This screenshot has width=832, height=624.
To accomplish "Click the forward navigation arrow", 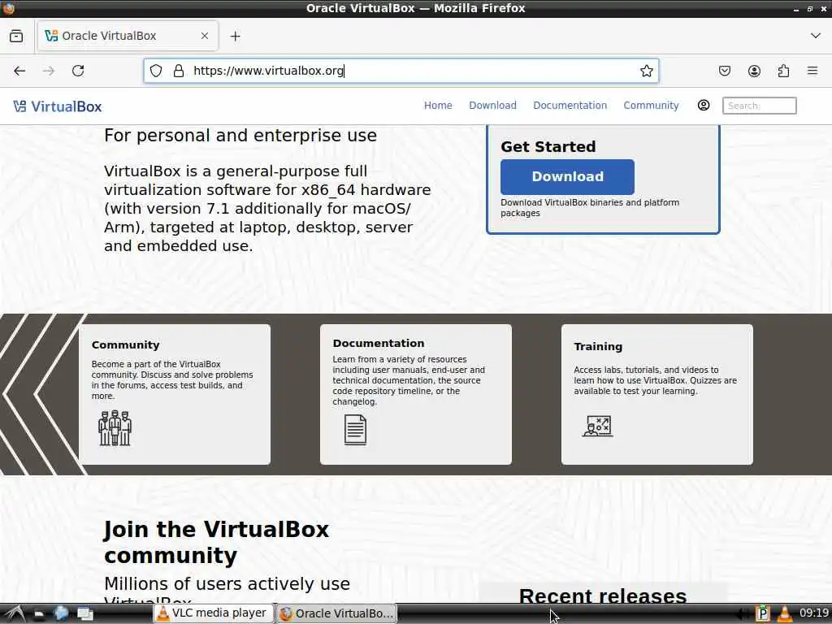I will 48,71.
